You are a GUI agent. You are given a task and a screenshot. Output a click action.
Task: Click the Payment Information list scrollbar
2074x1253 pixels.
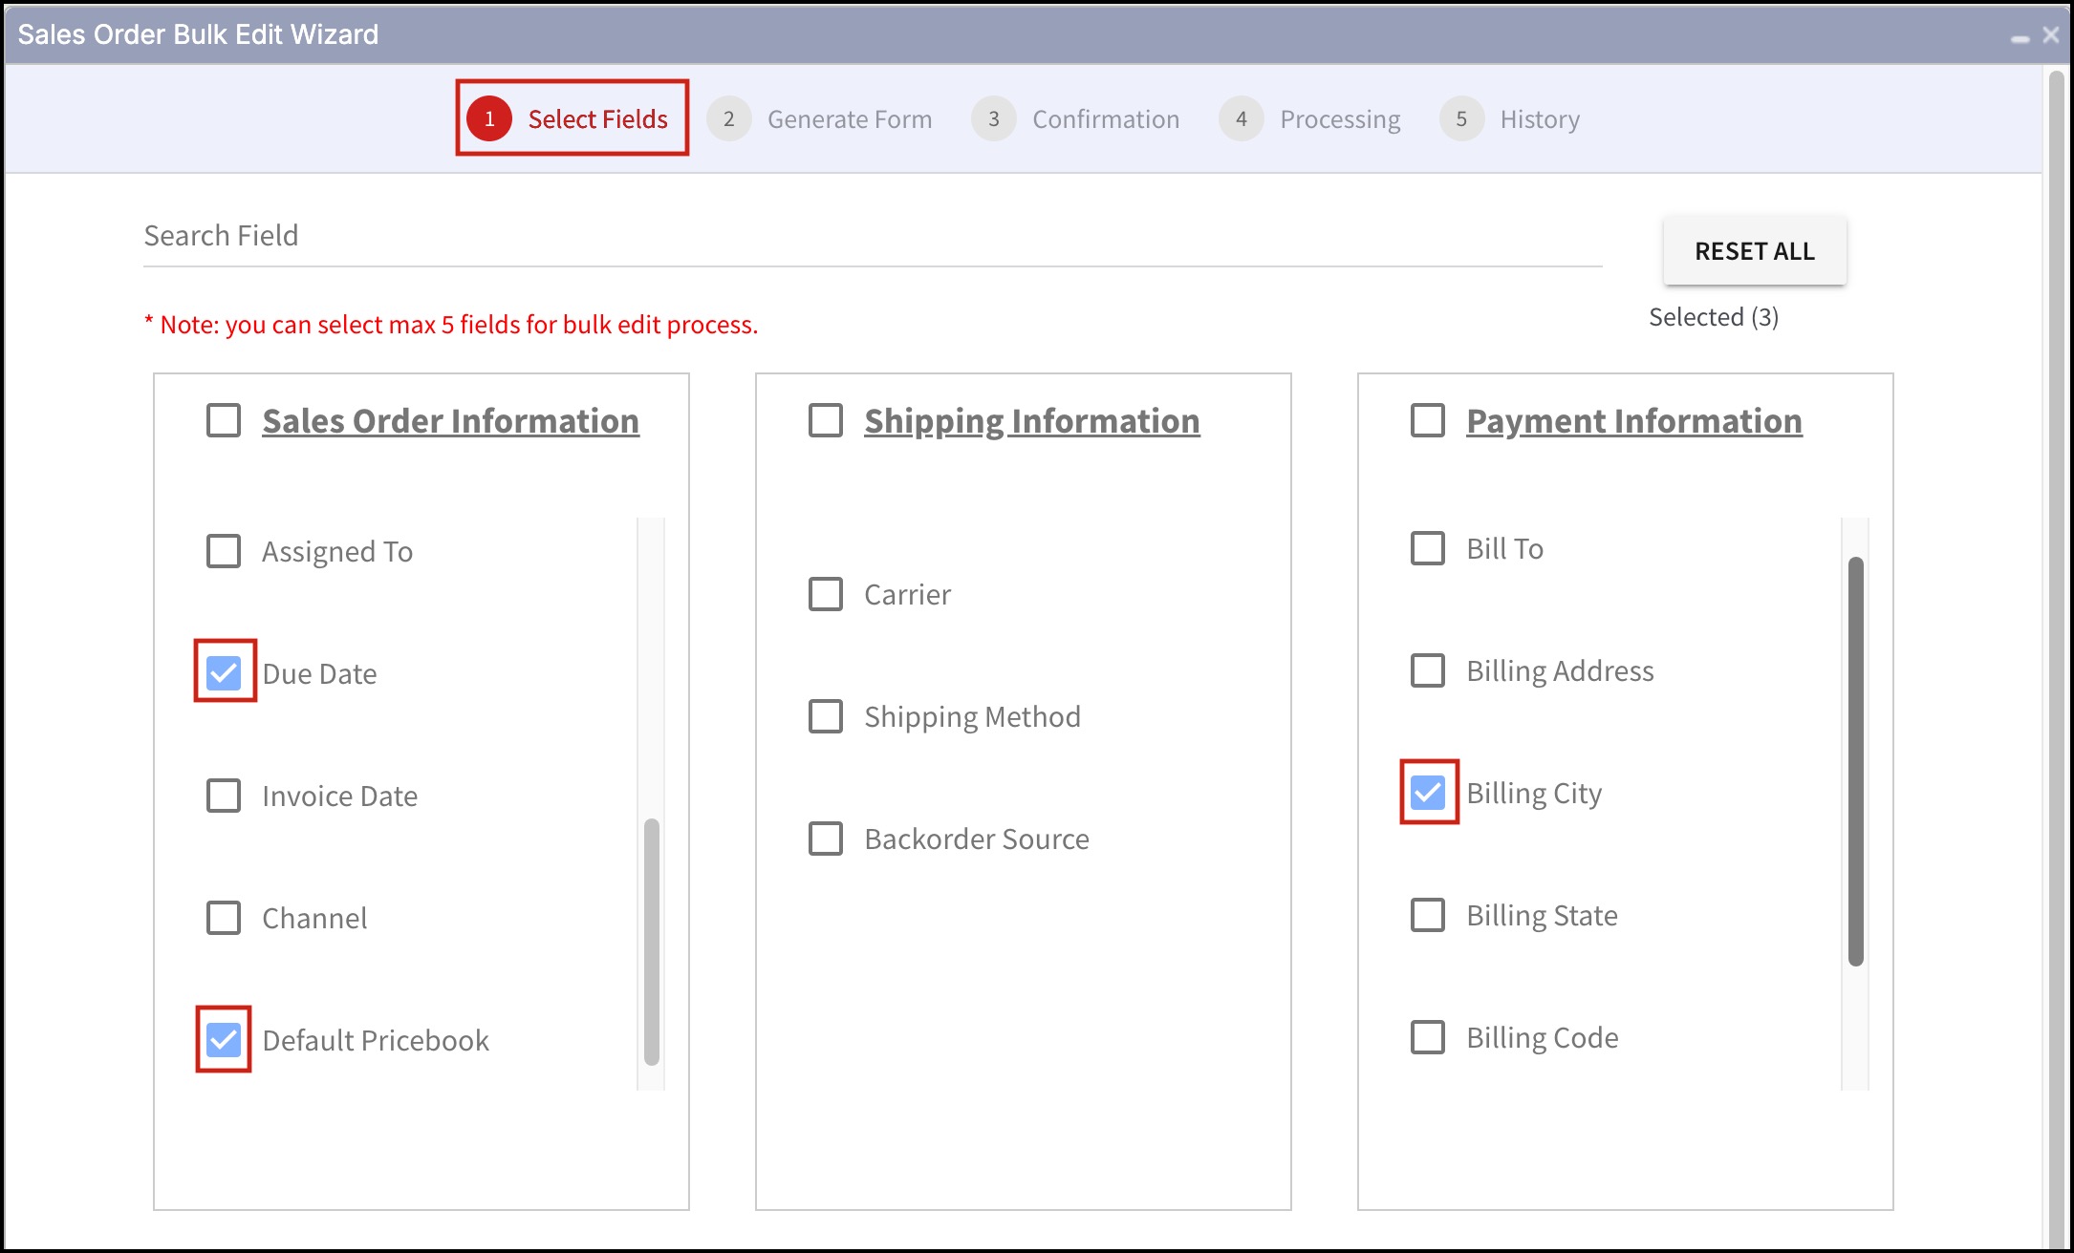1855,760
